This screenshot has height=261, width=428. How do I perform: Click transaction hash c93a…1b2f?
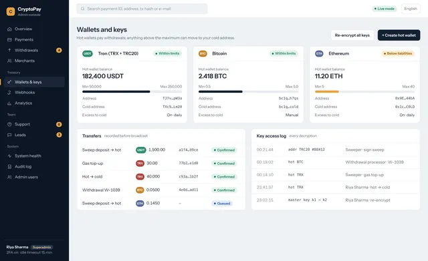coord(189,176)
